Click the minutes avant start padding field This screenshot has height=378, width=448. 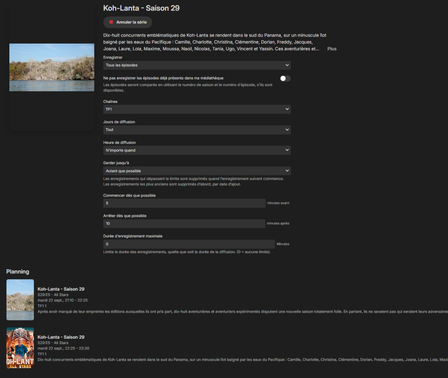184,203
